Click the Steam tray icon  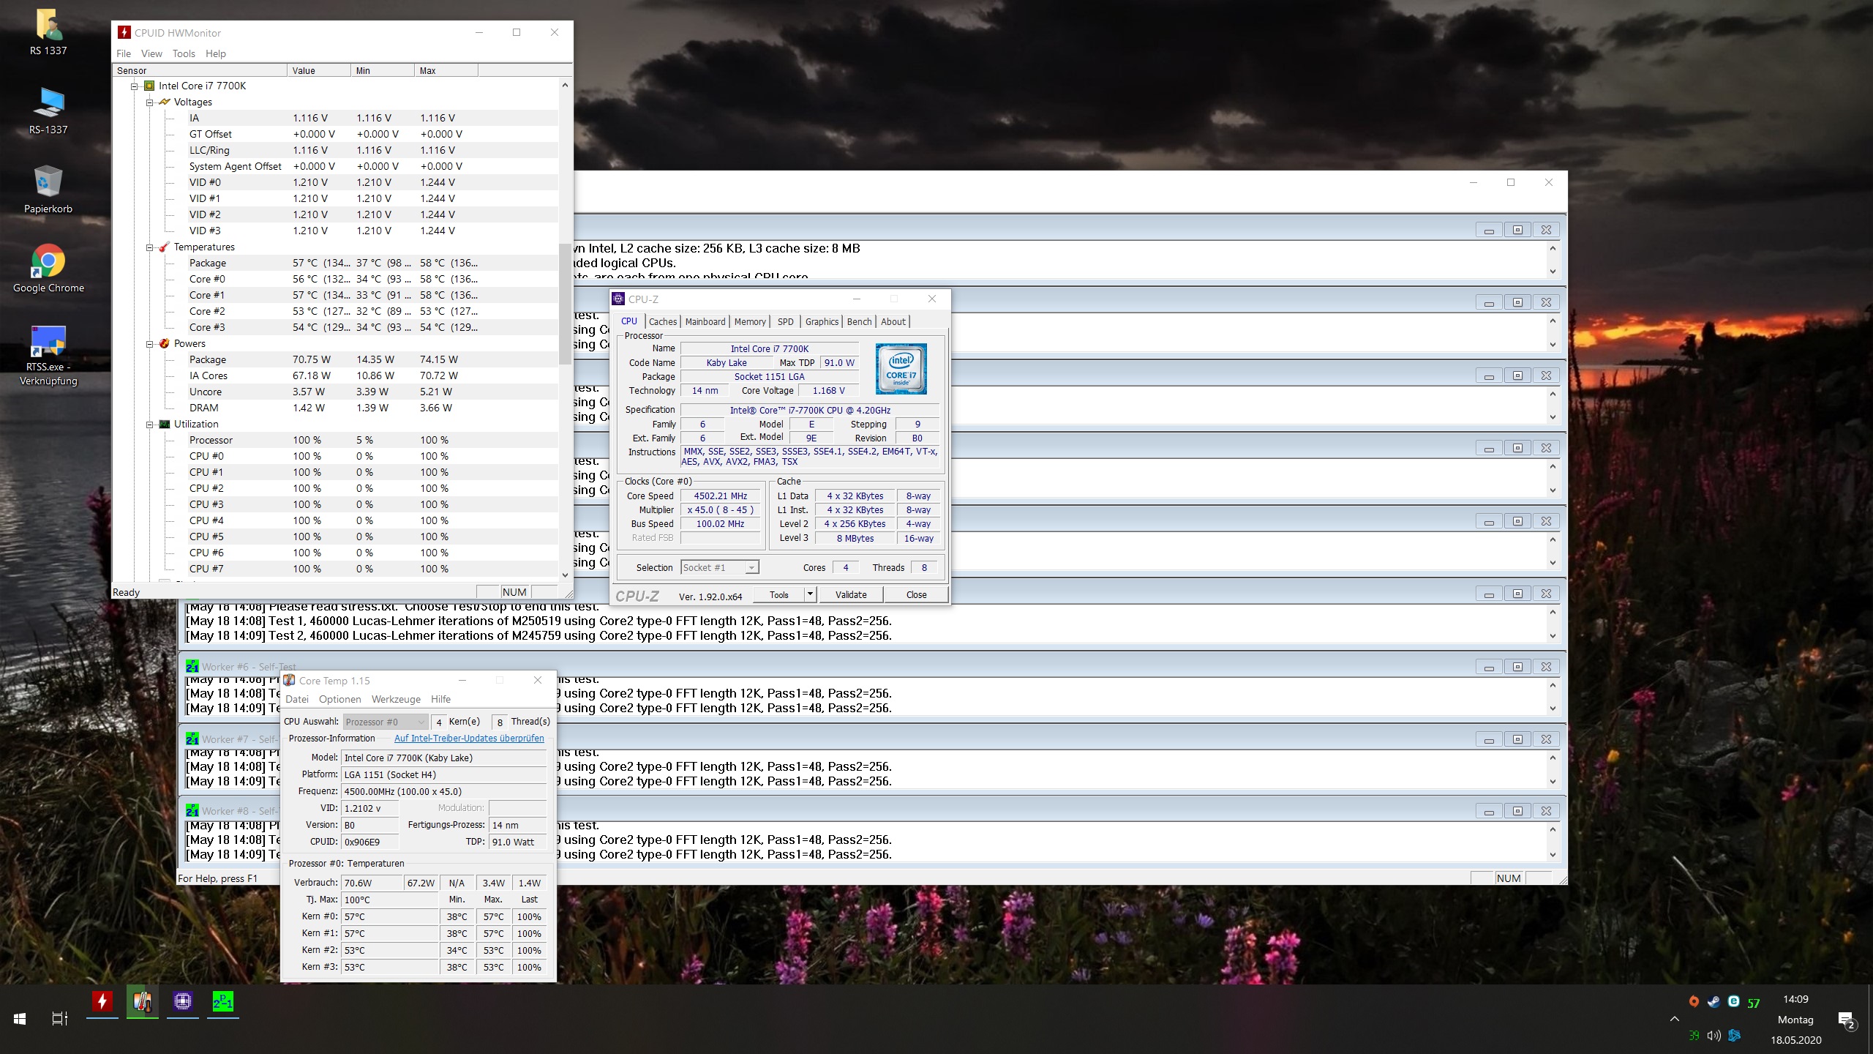point(1714,1002)
